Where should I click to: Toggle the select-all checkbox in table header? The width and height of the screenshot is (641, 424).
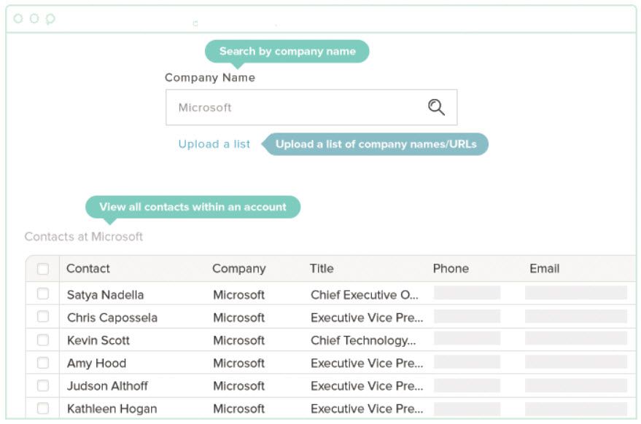click(43, 269)
